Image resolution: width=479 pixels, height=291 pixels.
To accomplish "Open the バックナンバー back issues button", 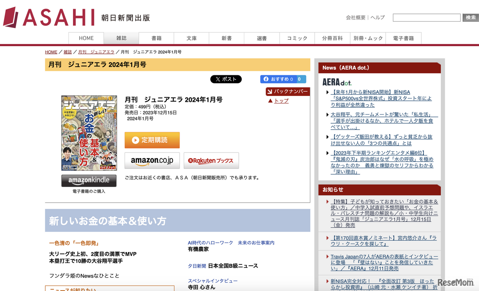I will coord(287,91).
